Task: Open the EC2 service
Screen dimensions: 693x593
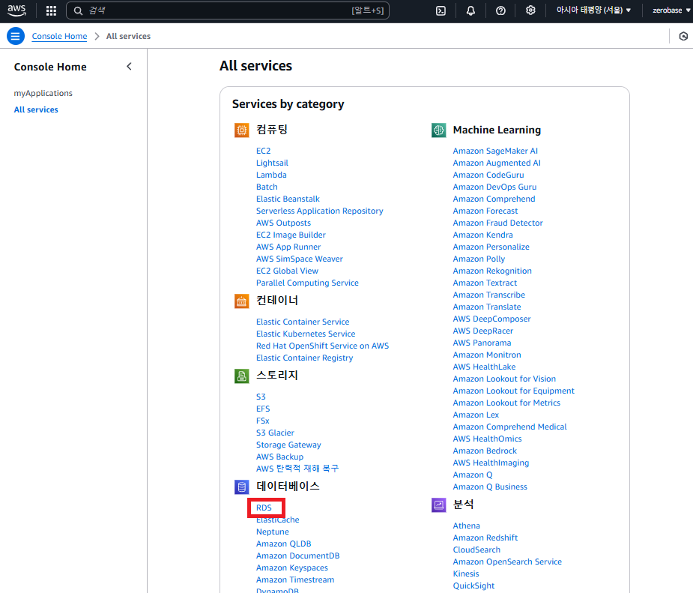Action: 264,151
